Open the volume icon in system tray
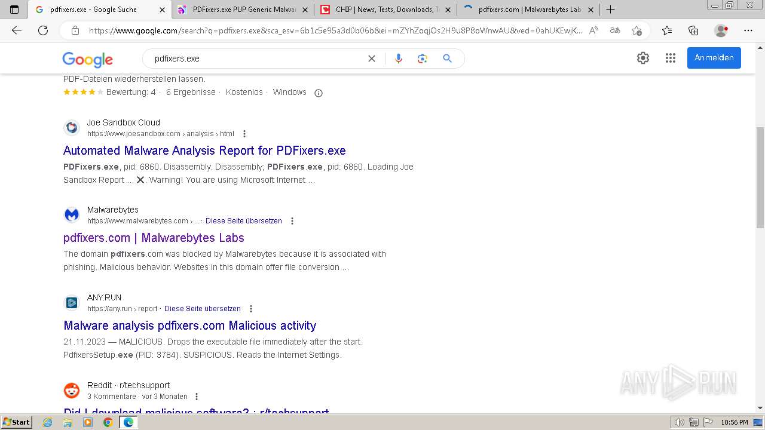765x430 pixels. (x=680, y=422)
